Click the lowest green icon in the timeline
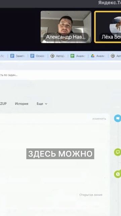This screenshot has height=216, width=121. pyautogui.click(x=118, y=174)
